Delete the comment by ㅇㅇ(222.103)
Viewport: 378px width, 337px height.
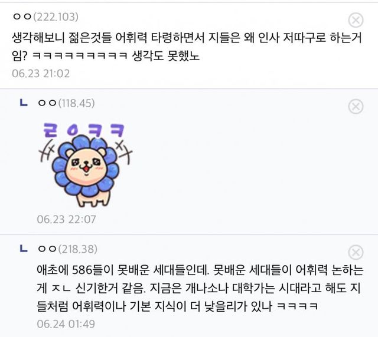[356, 20]
